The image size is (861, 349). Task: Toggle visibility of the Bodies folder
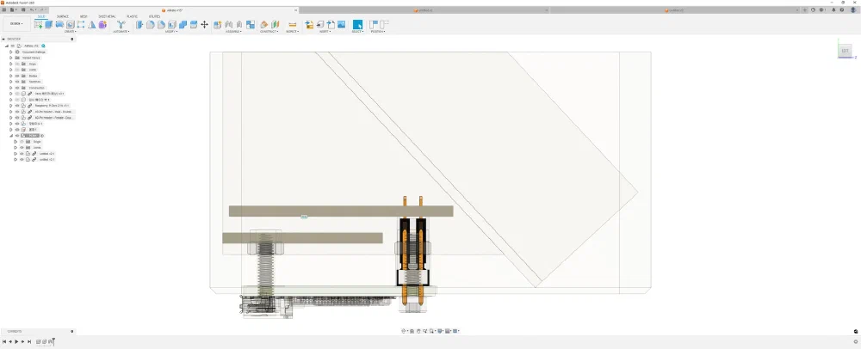17,76
